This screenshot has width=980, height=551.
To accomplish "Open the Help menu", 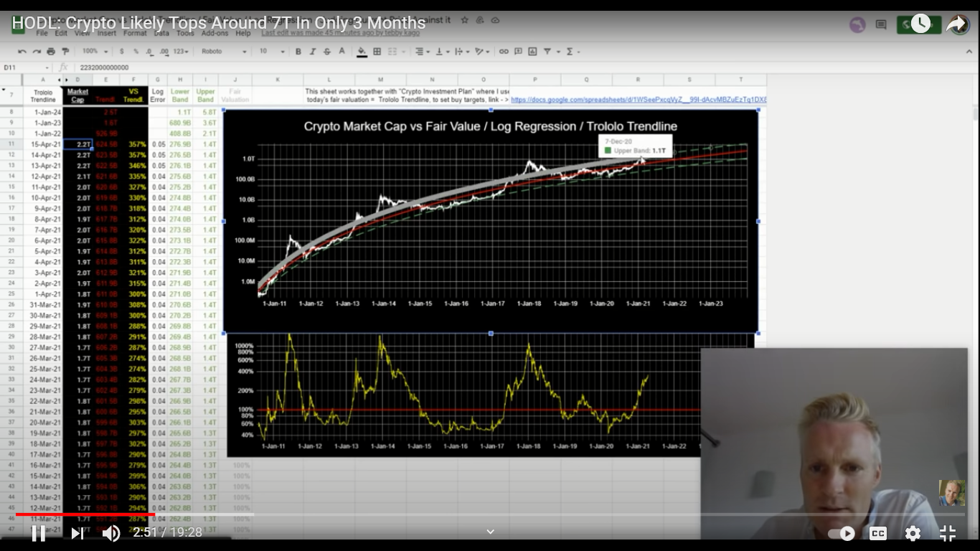I will coord(243,33).
